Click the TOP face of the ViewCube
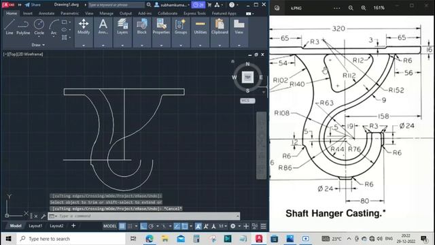Image resolution: width=435 pixels, height=245 pixels. tap(247, 77)
